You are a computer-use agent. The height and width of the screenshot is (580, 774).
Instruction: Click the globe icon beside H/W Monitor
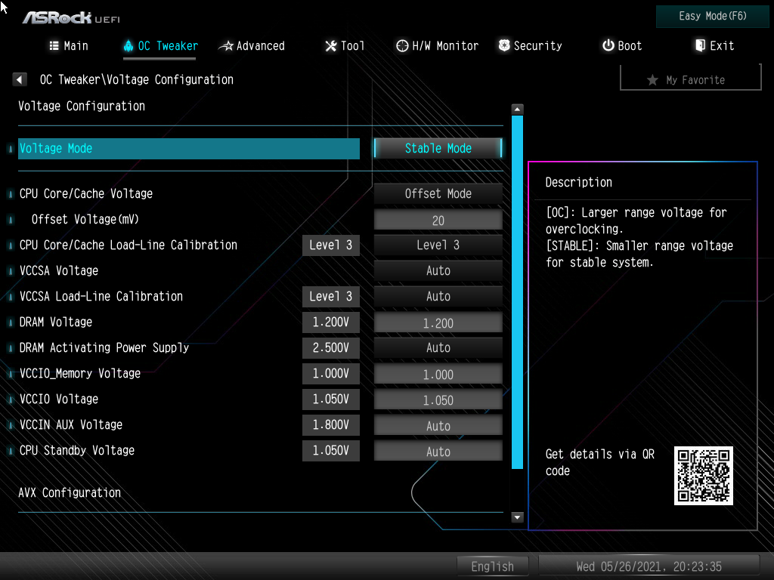pos(401,45)
